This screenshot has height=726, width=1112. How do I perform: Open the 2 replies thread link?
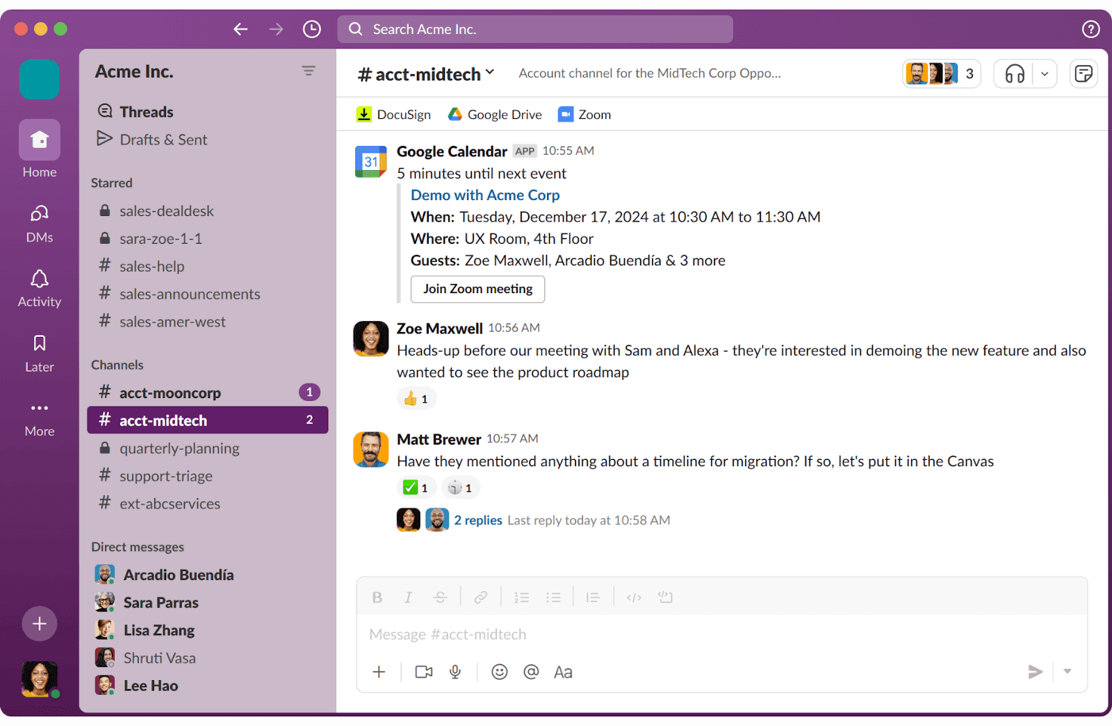point(477,520)
